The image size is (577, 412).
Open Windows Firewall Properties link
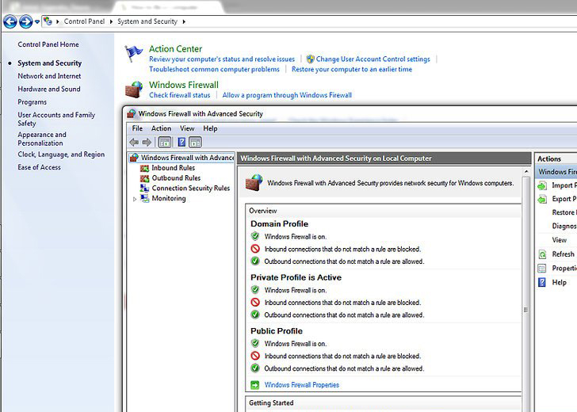tap(302, 385)
